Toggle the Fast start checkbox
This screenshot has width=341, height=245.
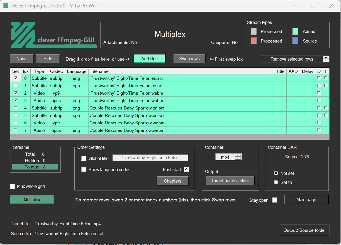pyautogui.click(x=186, y=170)
